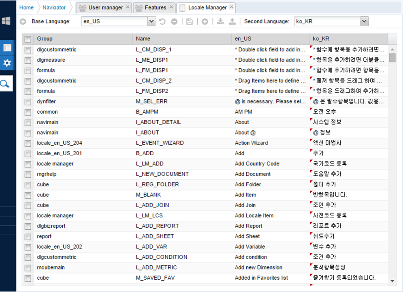Click the scroll down arrow of table
Viewport: 403px width, 292px height.
coord(392,281)
